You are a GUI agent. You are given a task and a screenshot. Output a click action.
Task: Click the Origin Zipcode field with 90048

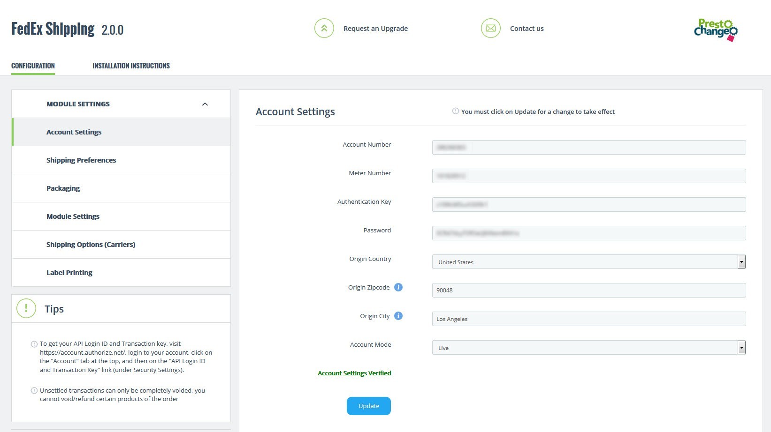[589, 290]
